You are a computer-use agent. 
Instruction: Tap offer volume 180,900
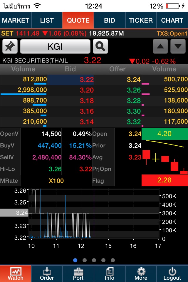(x=176, y=111)
